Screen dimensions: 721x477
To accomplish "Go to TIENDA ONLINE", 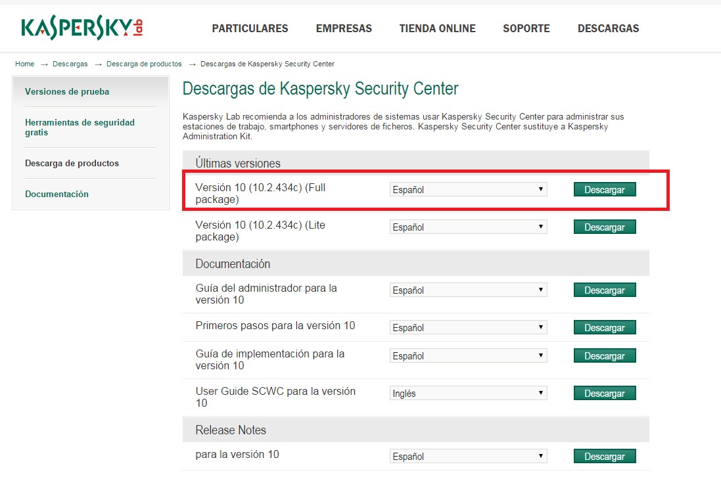I will tap(437, 28).
